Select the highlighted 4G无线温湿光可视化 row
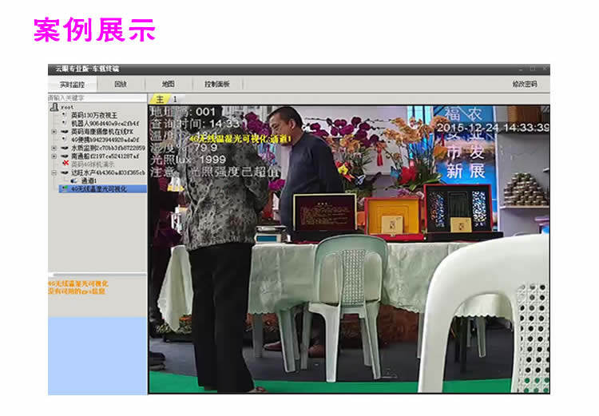This screenshot has width=599, height=416. click(103, 188)
